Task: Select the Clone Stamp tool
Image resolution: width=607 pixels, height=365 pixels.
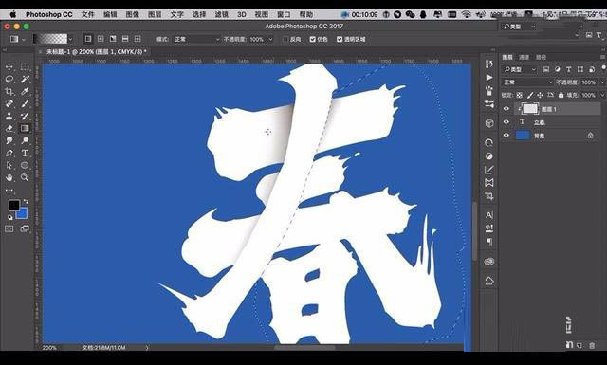Action: pos(9,116)
